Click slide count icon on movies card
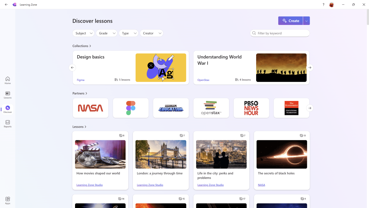The image size is (369, 208). [121, 135]
